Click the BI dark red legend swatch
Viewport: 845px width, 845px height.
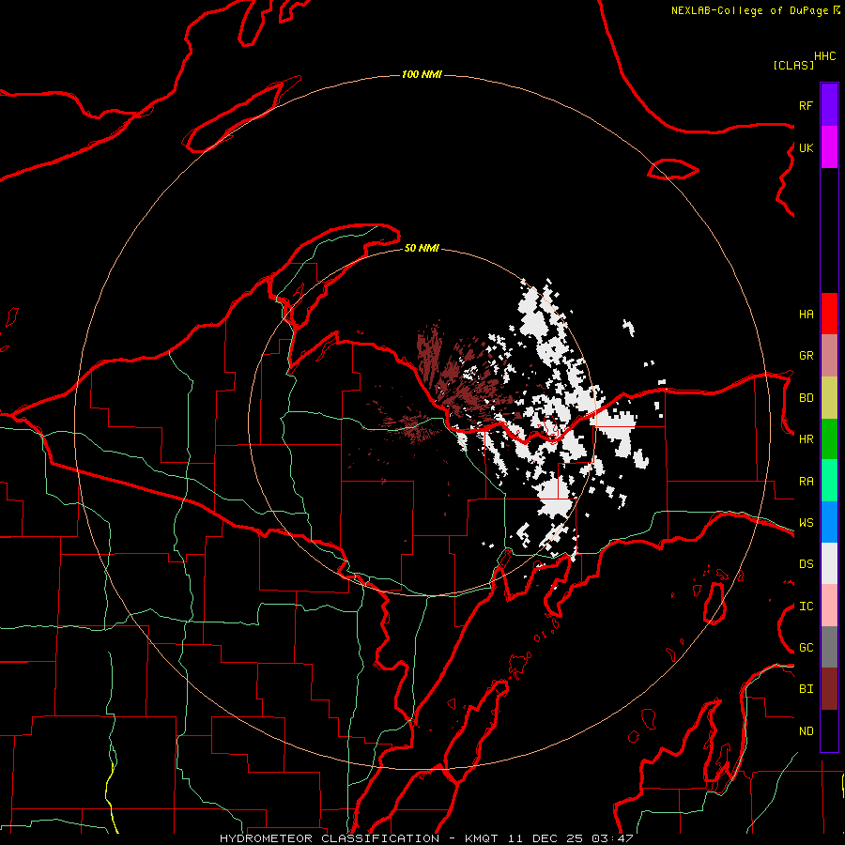829,689
